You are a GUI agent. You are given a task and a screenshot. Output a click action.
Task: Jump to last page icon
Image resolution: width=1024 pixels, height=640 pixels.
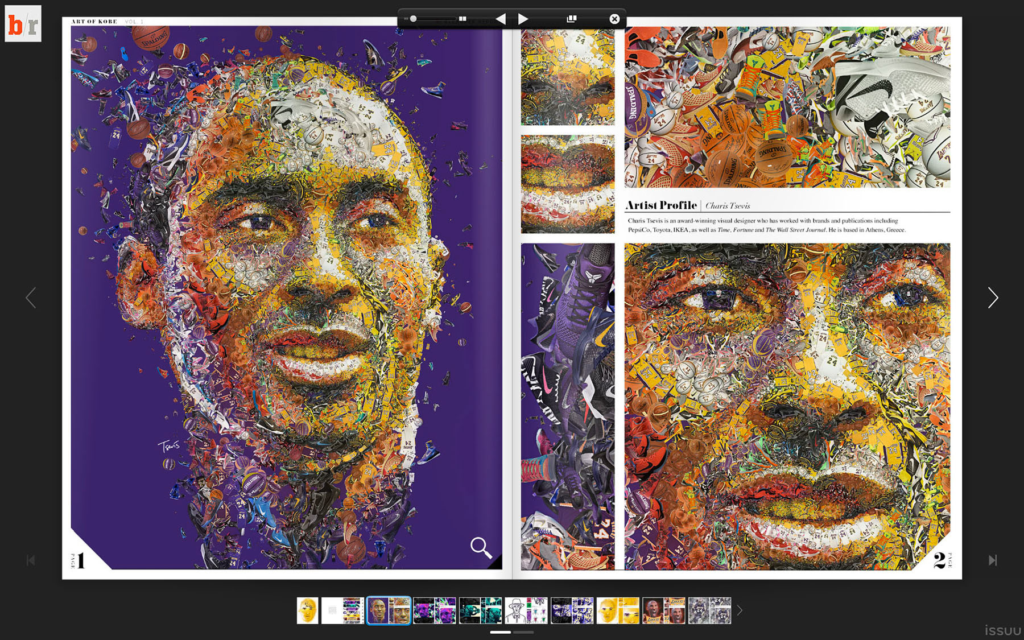click(x=993, y=560)
